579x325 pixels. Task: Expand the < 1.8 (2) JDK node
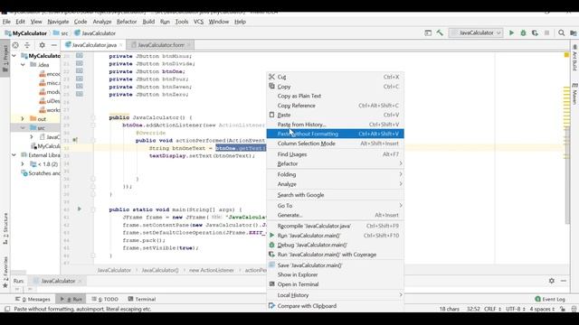(x=23, y=164)
